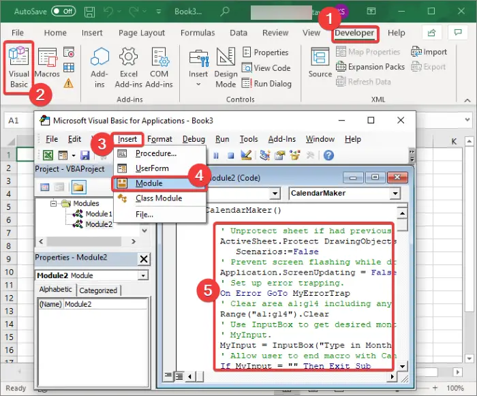The image size is (477, 396).
Task: Click Expansion Packs in XML group
Action: 370,66
